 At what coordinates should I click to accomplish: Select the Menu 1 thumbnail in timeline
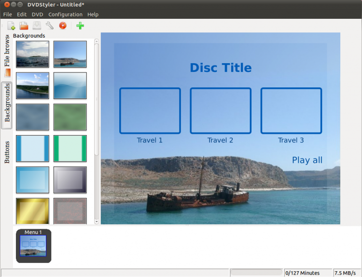(33, 246)
